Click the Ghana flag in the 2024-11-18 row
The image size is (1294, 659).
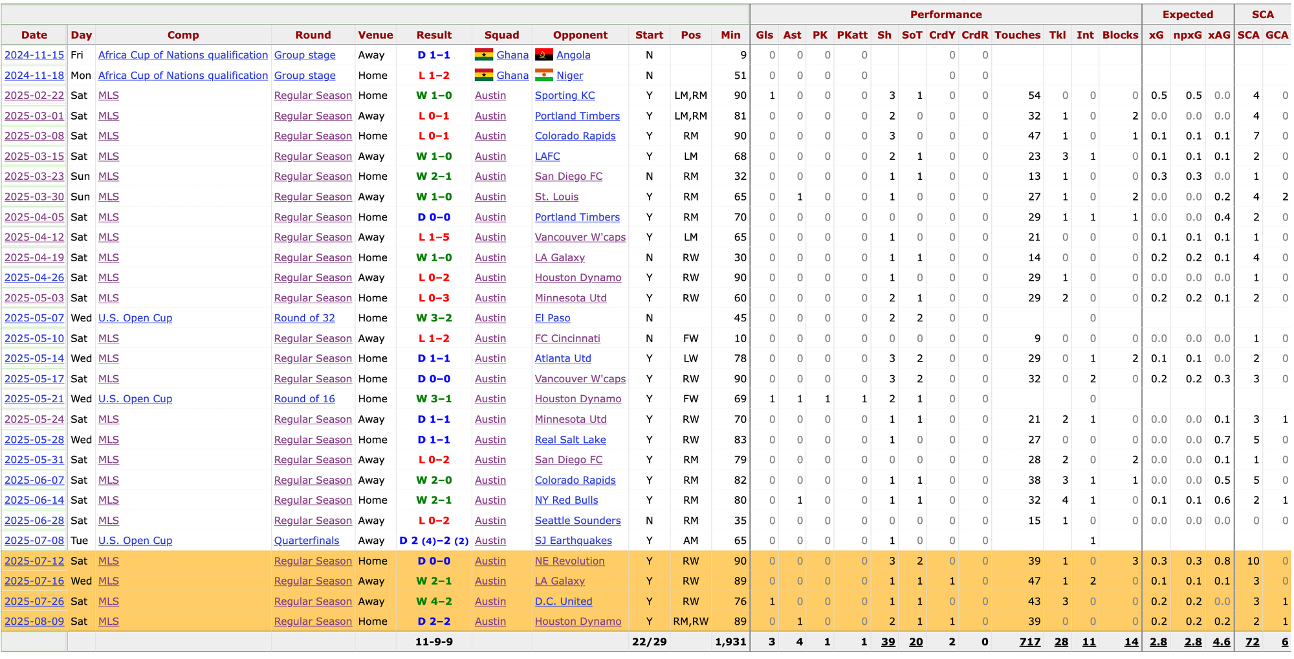tap(483, 75)
